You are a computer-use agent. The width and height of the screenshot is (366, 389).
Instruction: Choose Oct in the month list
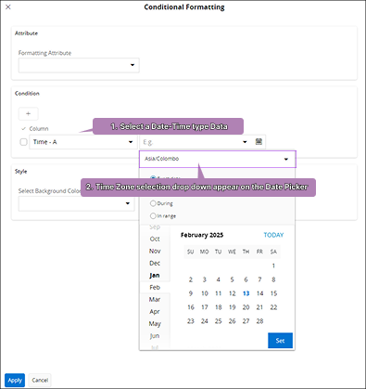pos(155,239)
